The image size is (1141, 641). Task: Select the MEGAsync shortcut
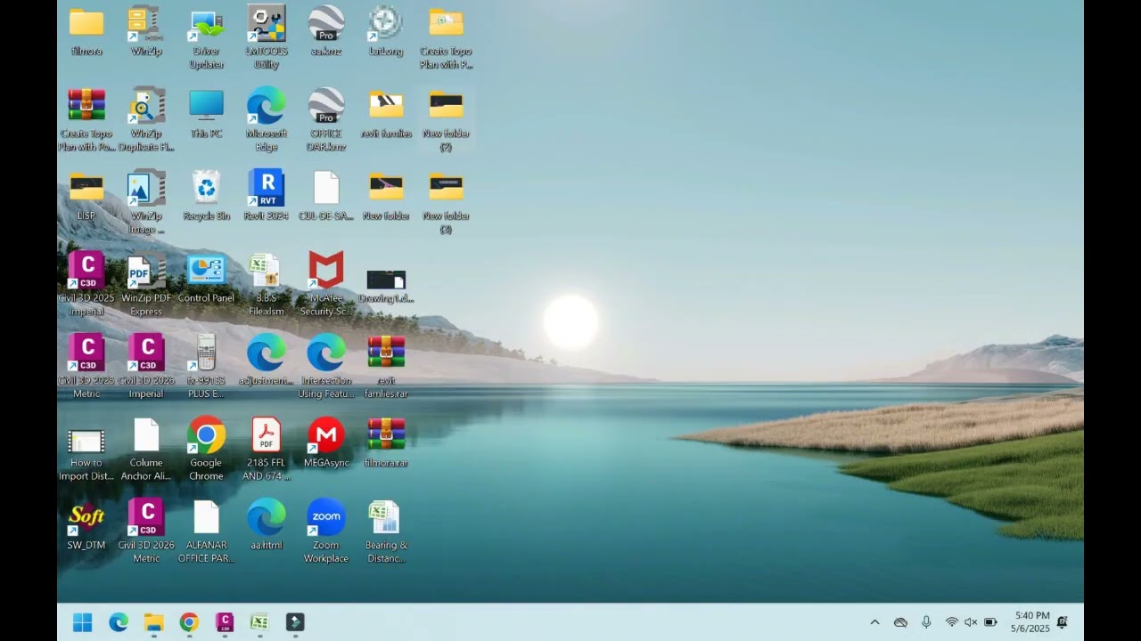(326, 442)
